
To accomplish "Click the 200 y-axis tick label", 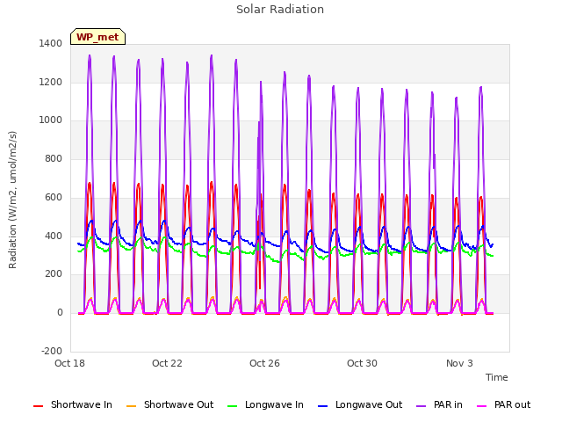I will (54, 274).
